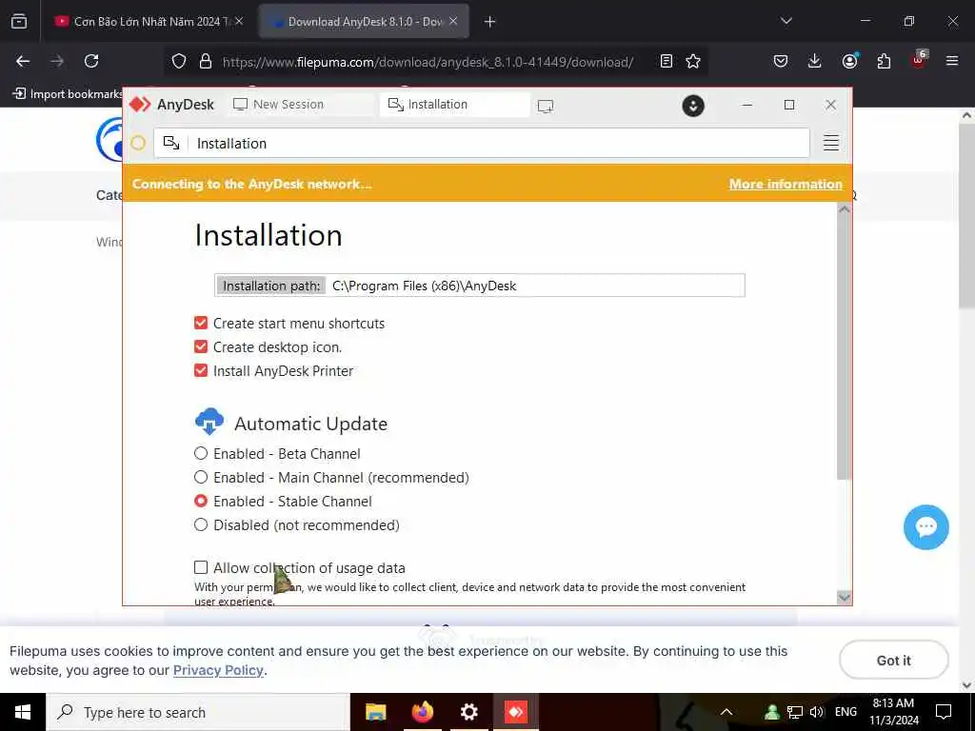
Task: Open the Firefox extensions puzzle icon
Action: coord(884,61)
